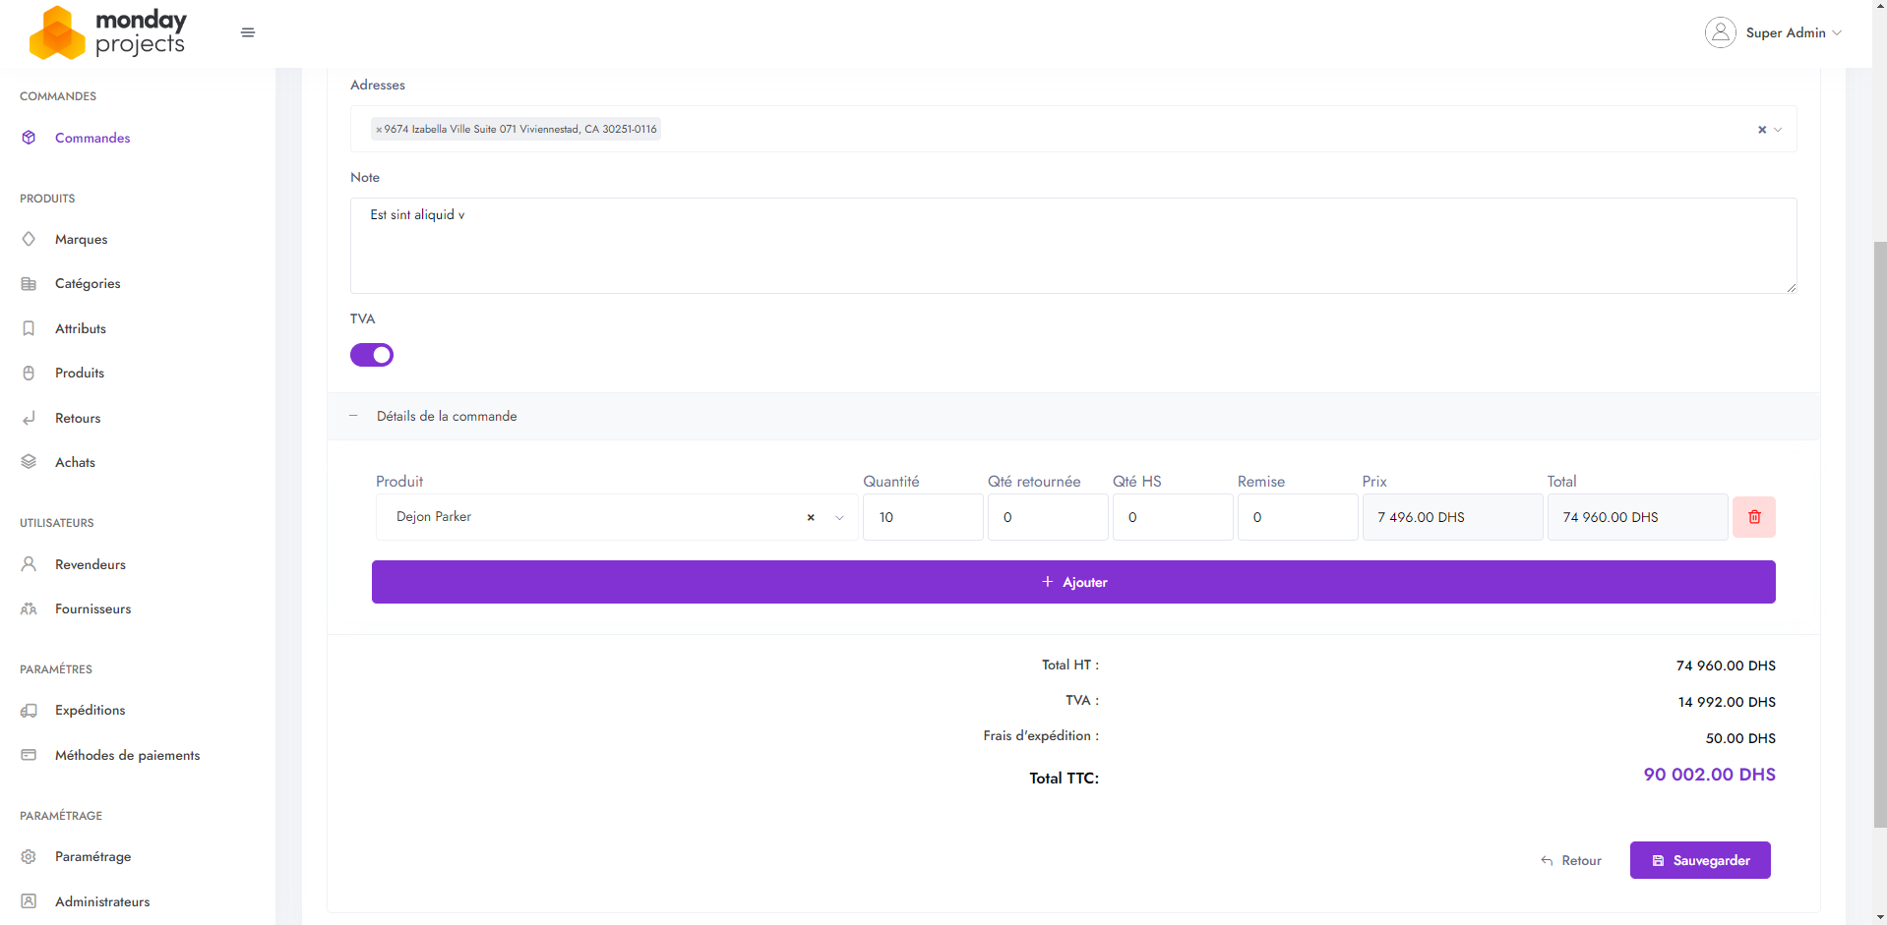The height and width of the screenshot is (925, 1887).
Task: Click the Super Admin avatar icon
Action: [1720, 32]
